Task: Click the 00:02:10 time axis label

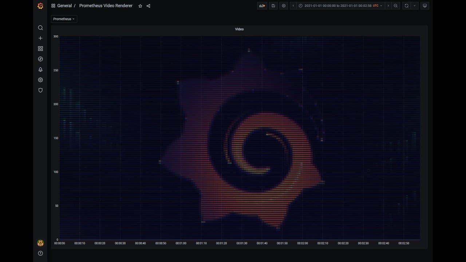Action: click(x=323, y=243)
